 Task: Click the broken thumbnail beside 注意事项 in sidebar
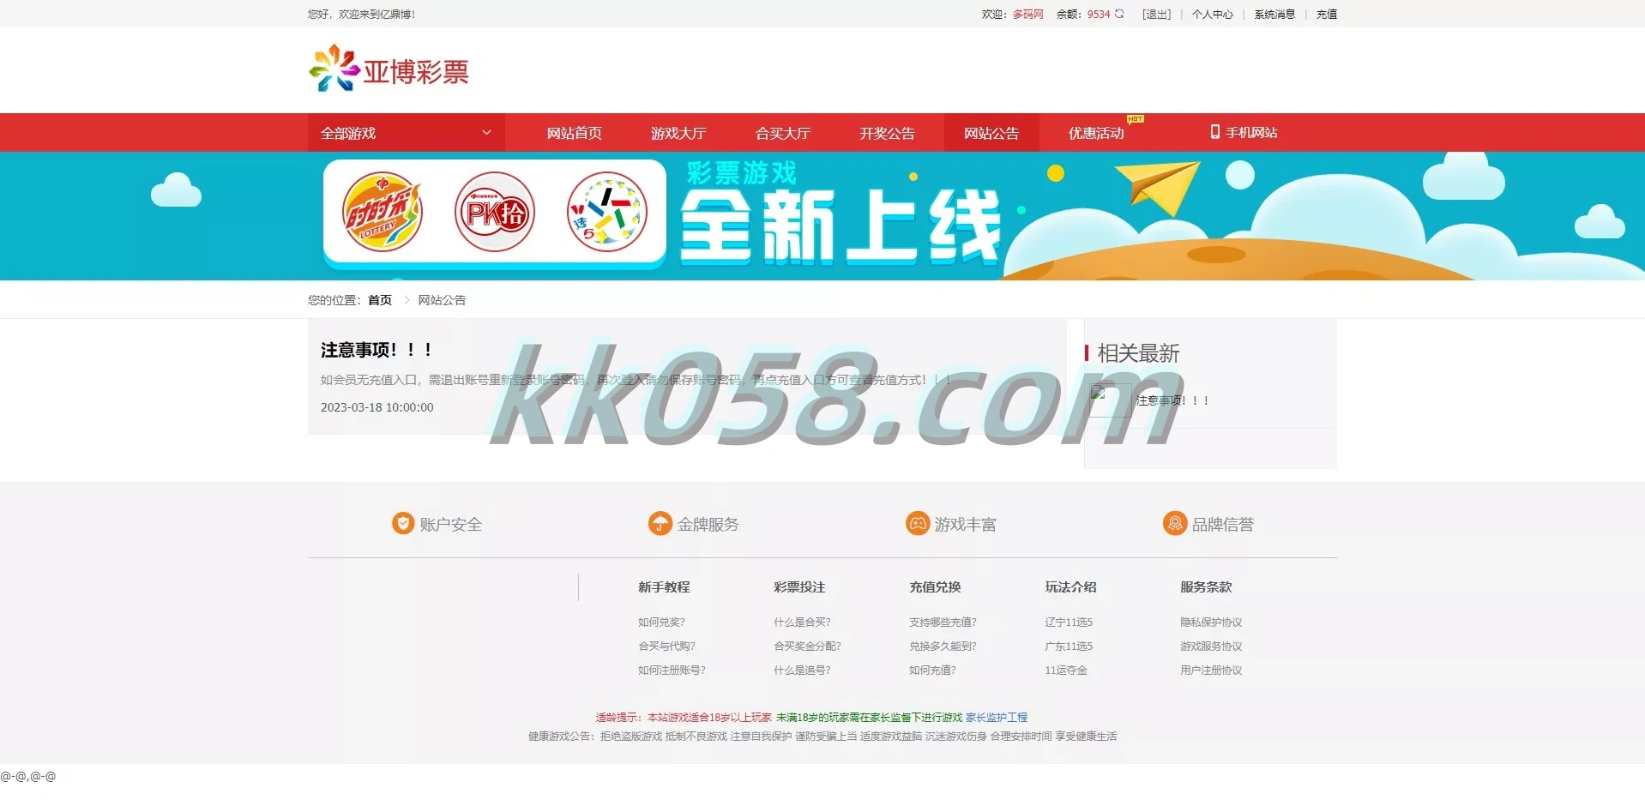tap(1111, 400)
